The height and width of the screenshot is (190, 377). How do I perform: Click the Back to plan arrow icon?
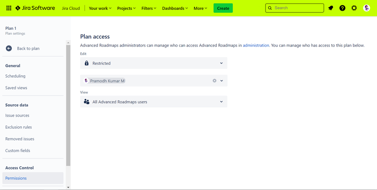click(9, 49)
